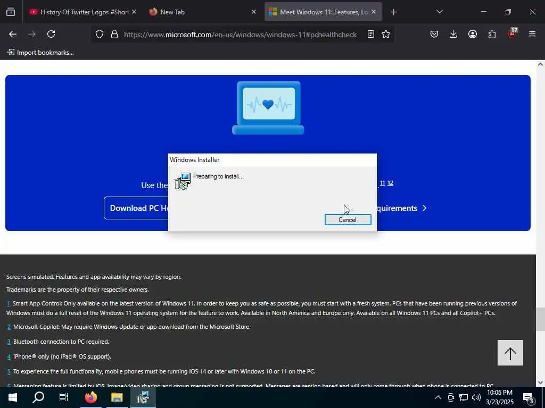The width and height of the screenshot is (545, 408).
Task: Go back to the previous page
Action: 13,34
